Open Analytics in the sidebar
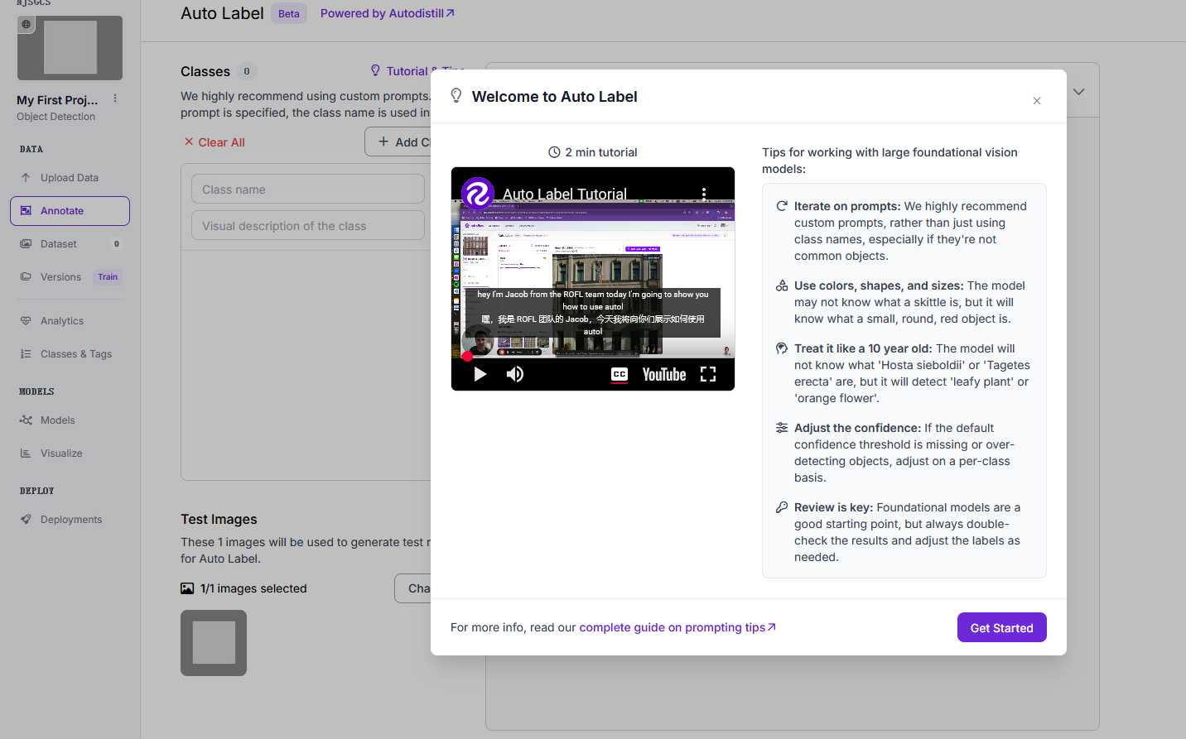Viewport: 1186px width, 739px height. tap(70, 321)
